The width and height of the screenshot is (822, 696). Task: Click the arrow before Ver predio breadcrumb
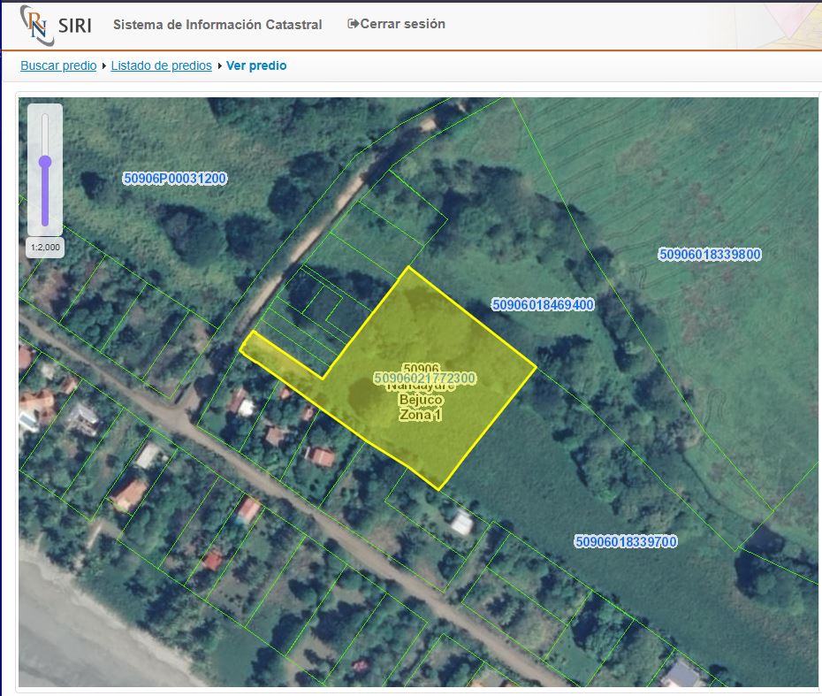[x=219, y=66]
